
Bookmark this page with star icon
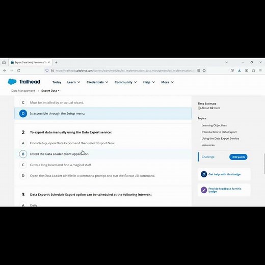204,70
